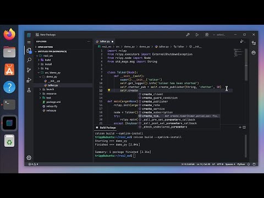Split the terminal panel
Screen dimensions: 264x198
click(244, 127)
